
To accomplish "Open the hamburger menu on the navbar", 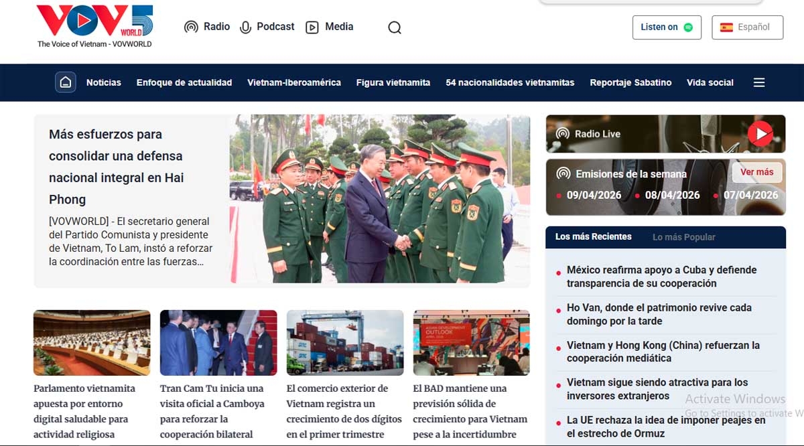I will coord(758,82).
